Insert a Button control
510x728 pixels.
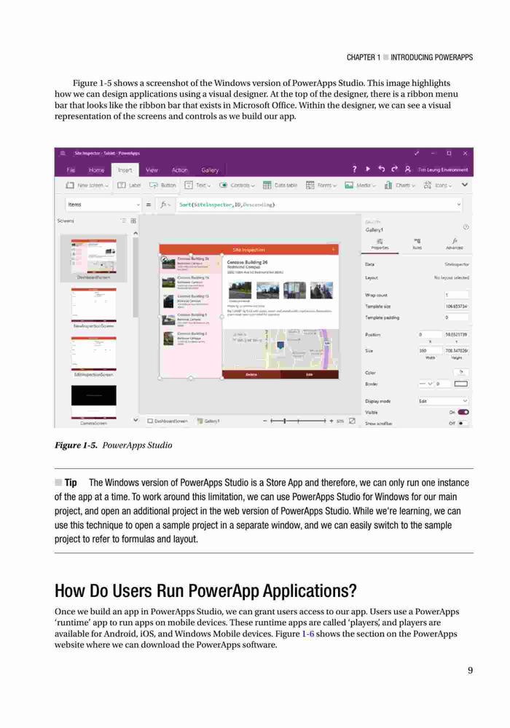coord(162,185)
